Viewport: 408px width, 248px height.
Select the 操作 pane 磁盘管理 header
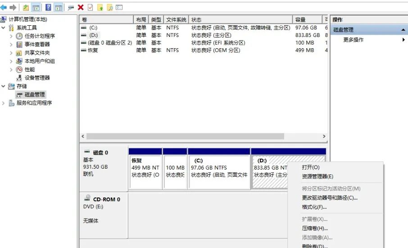369,30
